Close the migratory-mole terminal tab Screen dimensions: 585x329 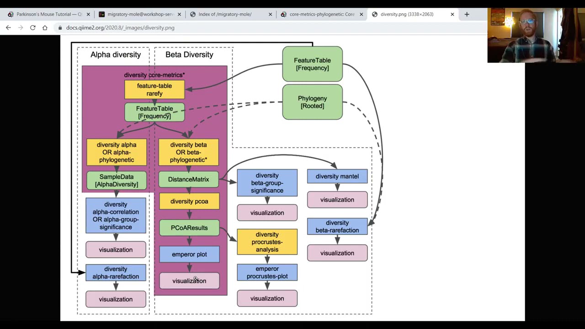pyautogui.click(x=179, y=14)
